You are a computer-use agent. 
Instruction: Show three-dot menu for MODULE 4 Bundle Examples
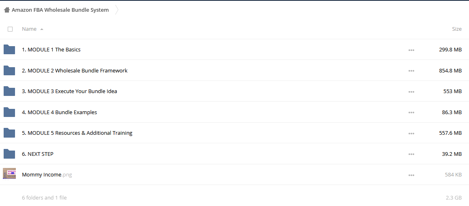point(411,113)
